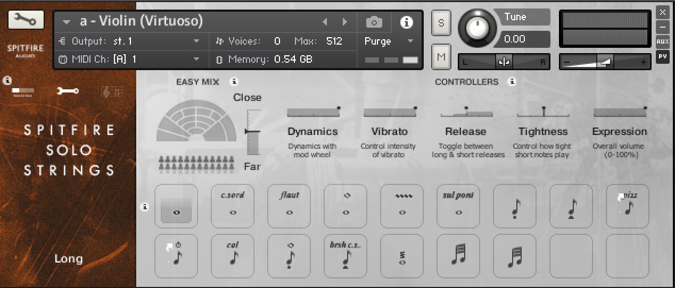The width and height of the screenshot is (675, 288).
Task: Click the Dynamics controller slider
Action: pos(313,112)
